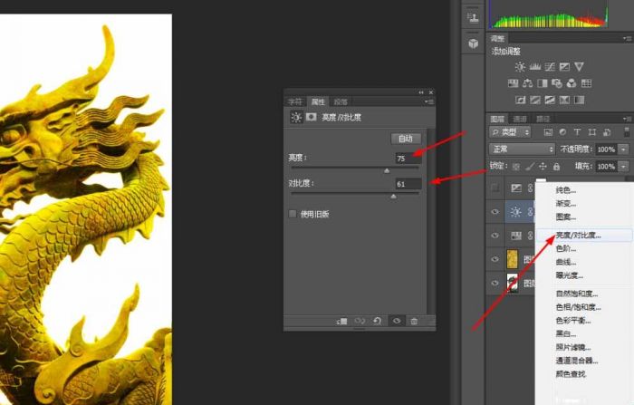Add a Gradient Map adjustment icon

point(579,100)
